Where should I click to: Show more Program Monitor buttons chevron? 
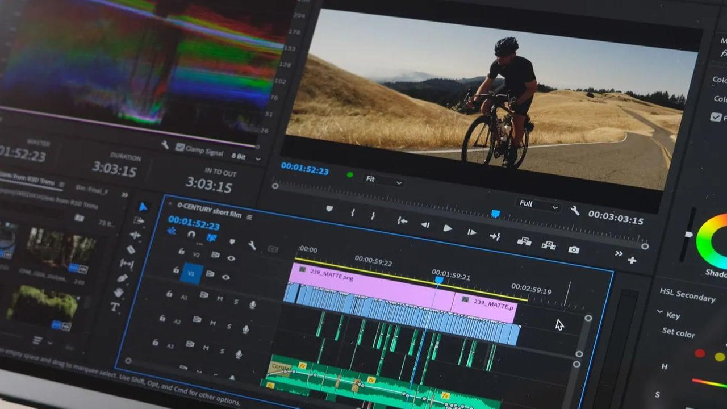pyautogui.click(x=619, y=253)
